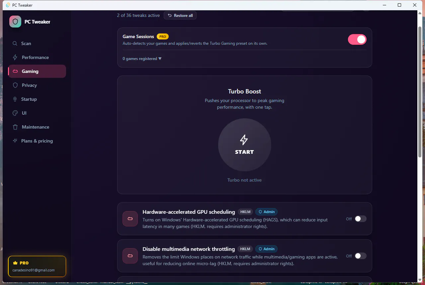
Task: Click the Game Sessions auto-detect description text
Action: pos(195,43)
